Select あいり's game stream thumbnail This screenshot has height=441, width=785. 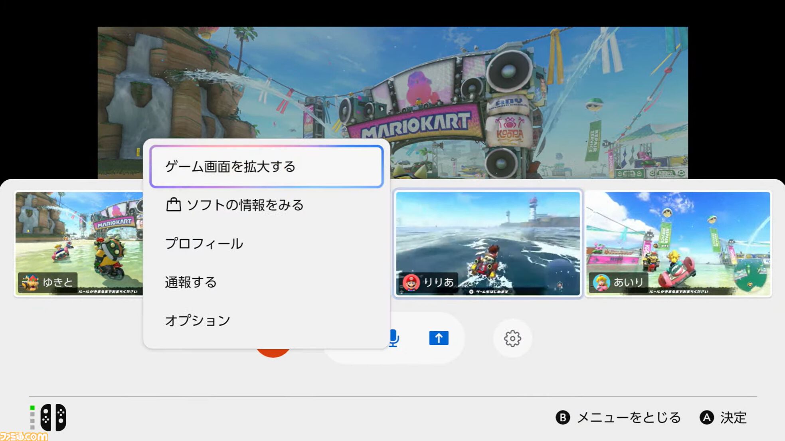pyautogui.click(x=678, y=243)
